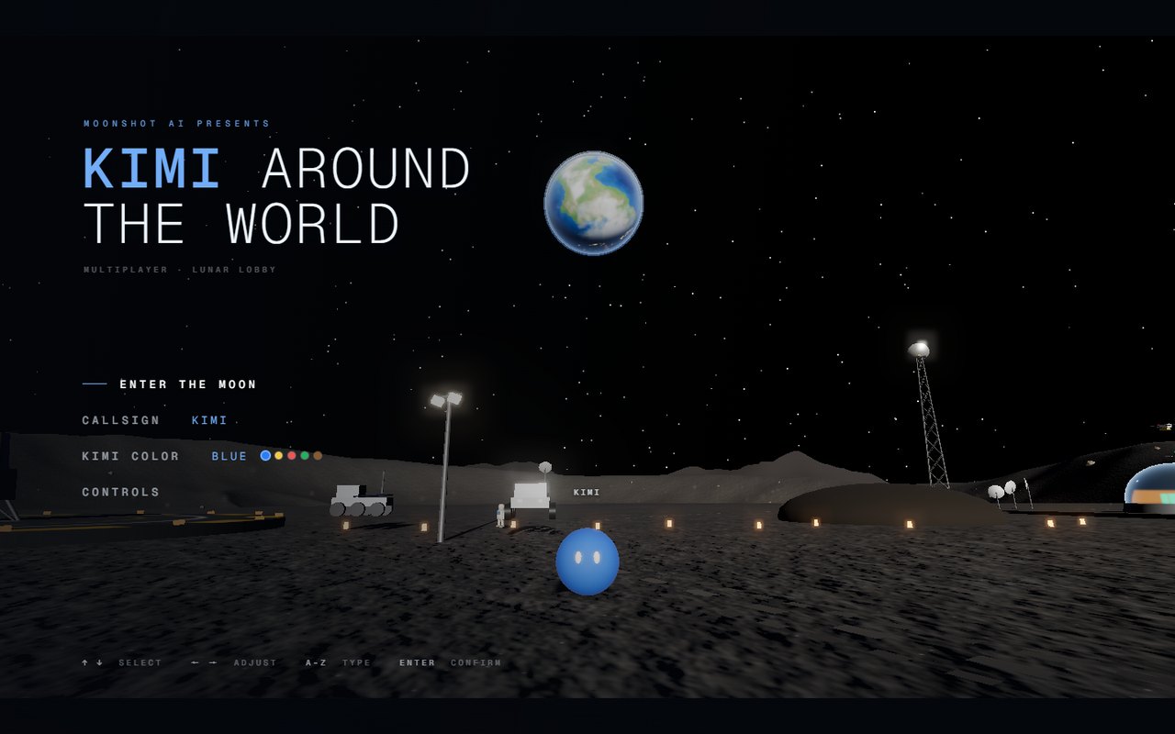Click the MULTIPLAYER · LUNAR LOBBY subtitle
Image resolution: width=1175 pixels, height=734 pixels.
point(180,270)
